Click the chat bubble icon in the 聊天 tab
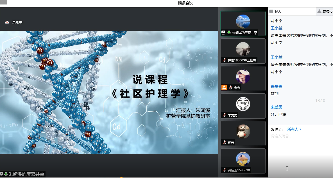Viewport: 333px width, 178px height. pyautogui.click(x=271, y=11)
